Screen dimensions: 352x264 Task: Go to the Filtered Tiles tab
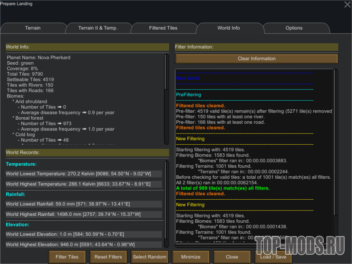click(163, 28)
